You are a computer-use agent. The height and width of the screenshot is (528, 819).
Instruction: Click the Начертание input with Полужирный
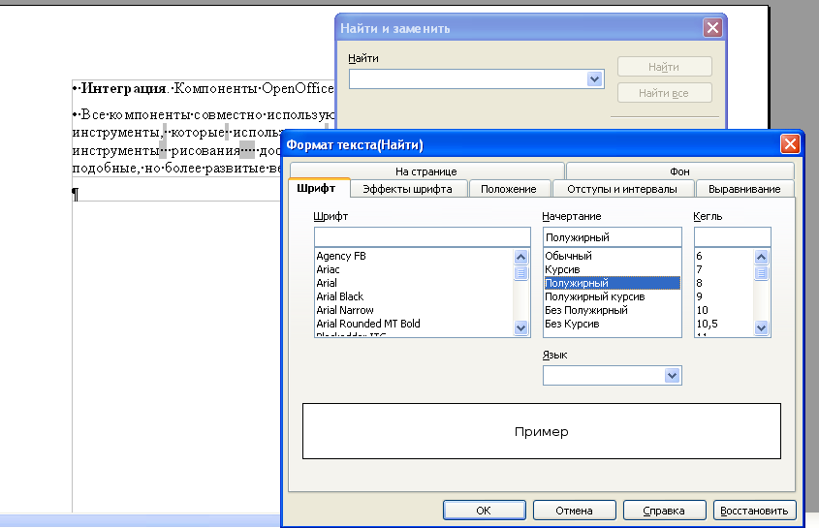click(x=613, y=237)
